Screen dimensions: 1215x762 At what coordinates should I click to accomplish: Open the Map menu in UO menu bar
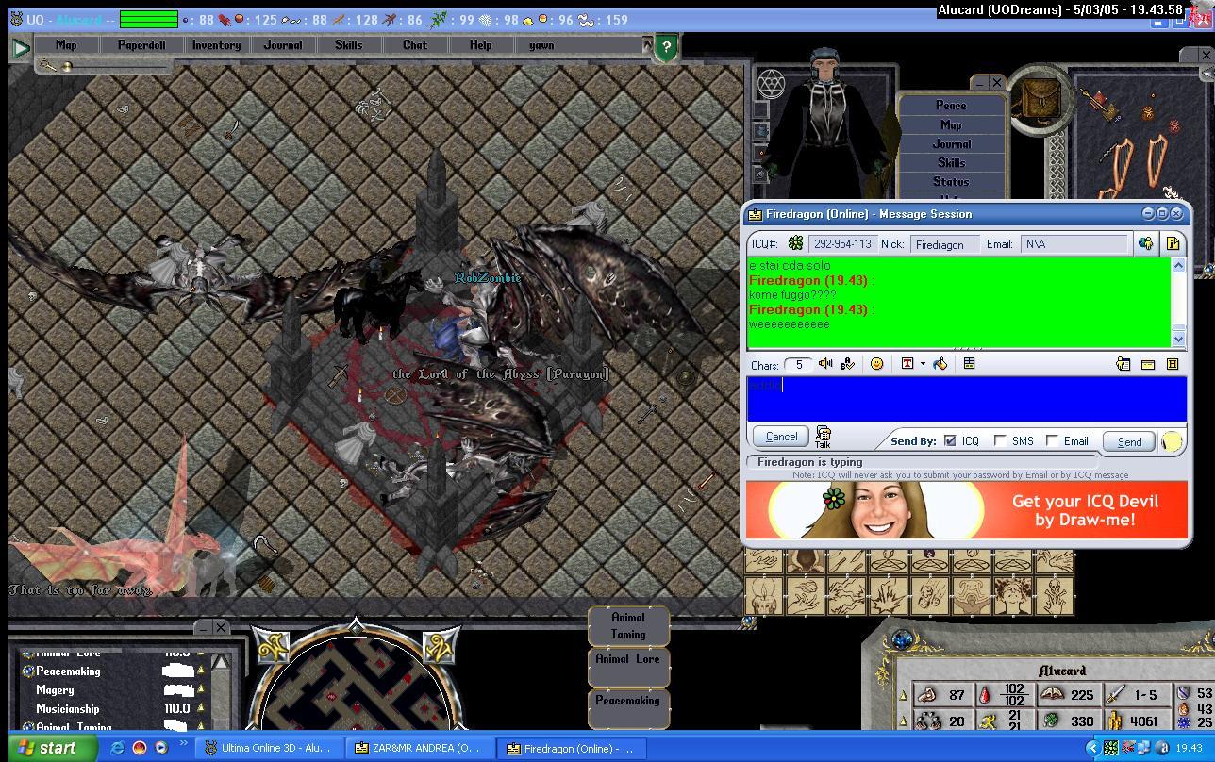(66, 45)
